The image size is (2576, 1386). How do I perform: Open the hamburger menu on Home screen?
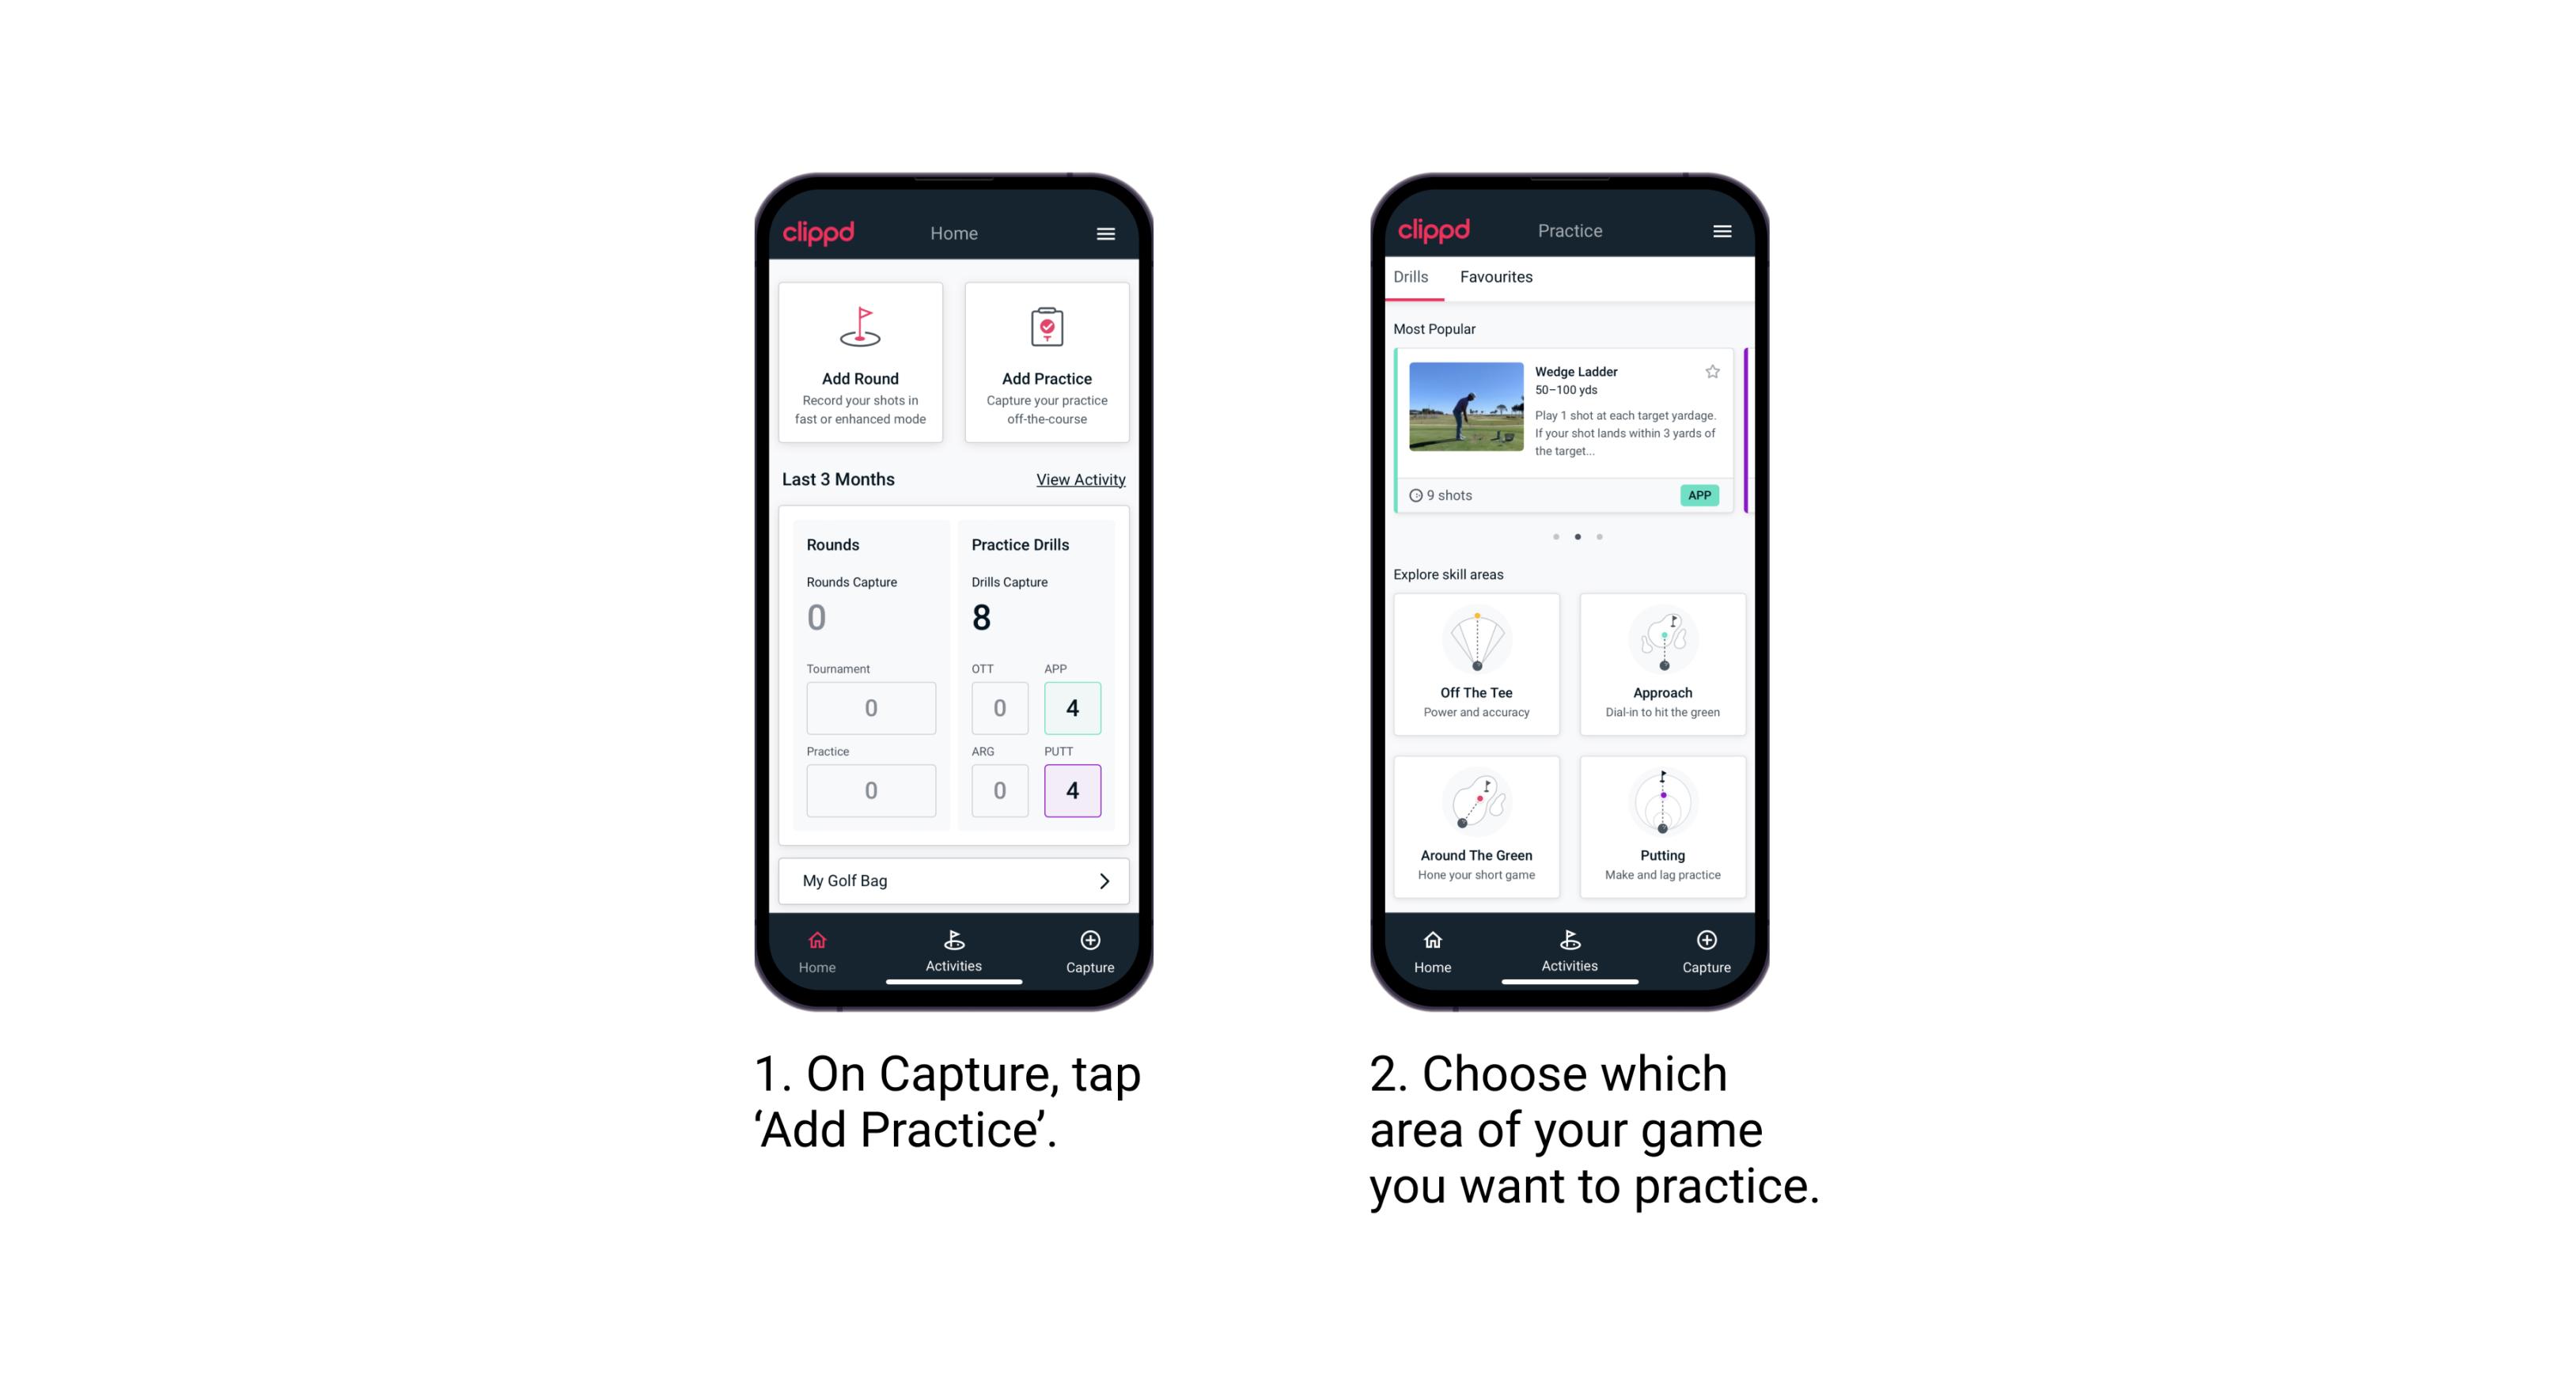coord(1106,232)
